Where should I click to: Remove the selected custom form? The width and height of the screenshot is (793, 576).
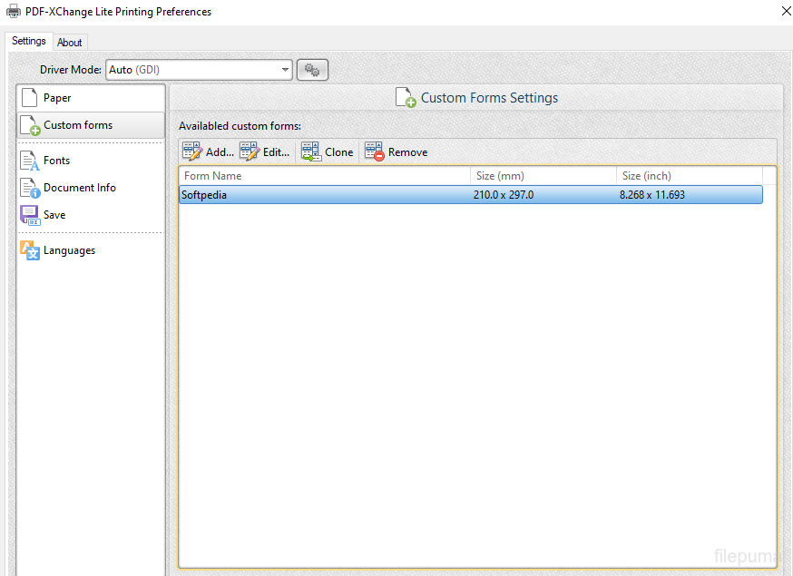396,152
